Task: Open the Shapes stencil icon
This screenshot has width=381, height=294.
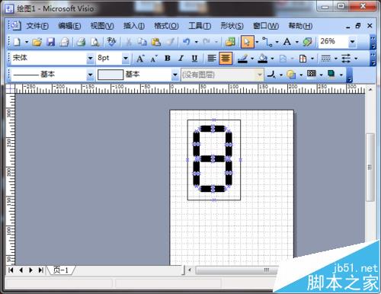Action: [230, 42]
